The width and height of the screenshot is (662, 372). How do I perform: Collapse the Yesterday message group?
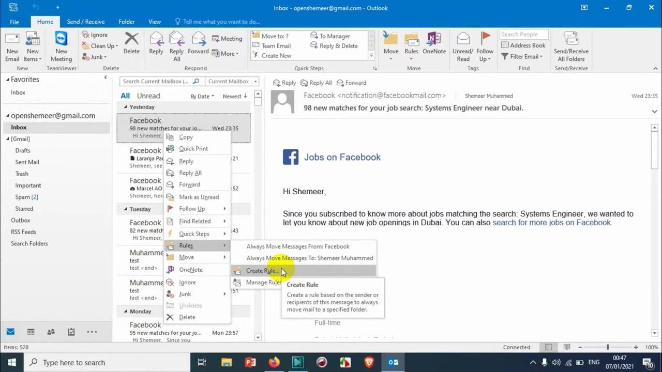click(126, 107)
